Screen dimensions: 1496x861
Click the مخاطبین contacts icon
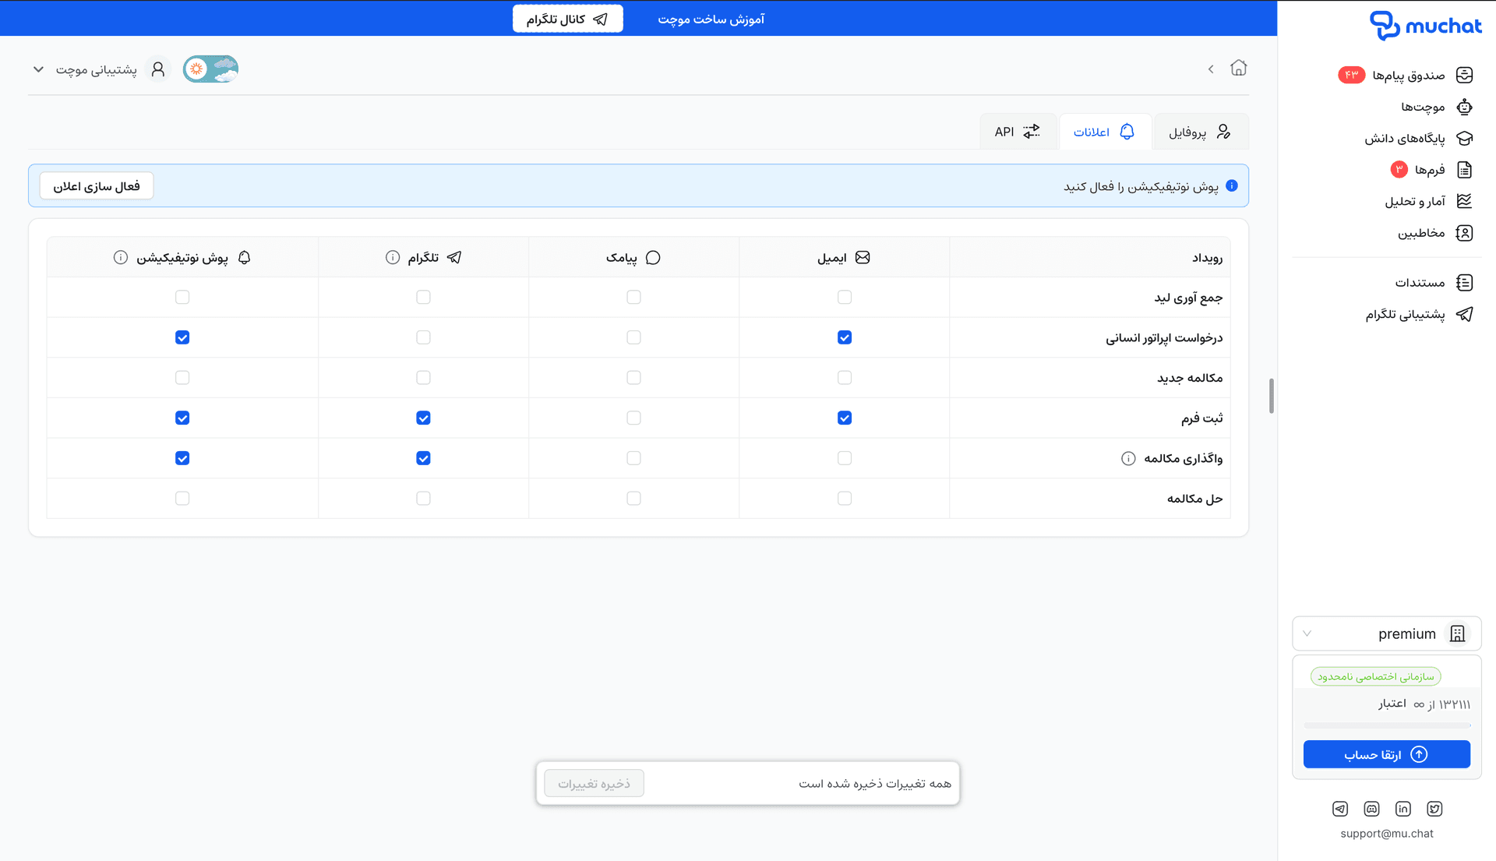tap(1464, 233)
